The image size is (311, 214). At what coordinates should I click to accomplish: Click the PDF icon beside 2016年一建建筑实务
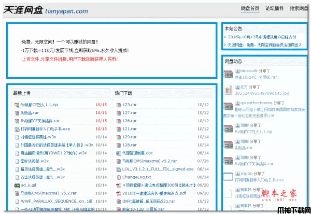click(x=118, y=193)
